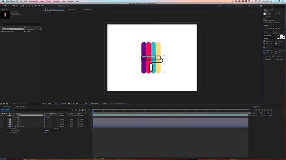
Task: Click the project thumbnail preview
Action: 5,15
